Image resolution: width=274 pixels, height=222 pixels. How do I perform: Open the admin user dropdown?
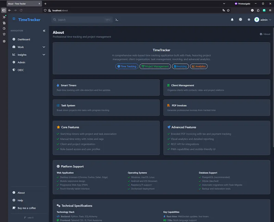263,20
